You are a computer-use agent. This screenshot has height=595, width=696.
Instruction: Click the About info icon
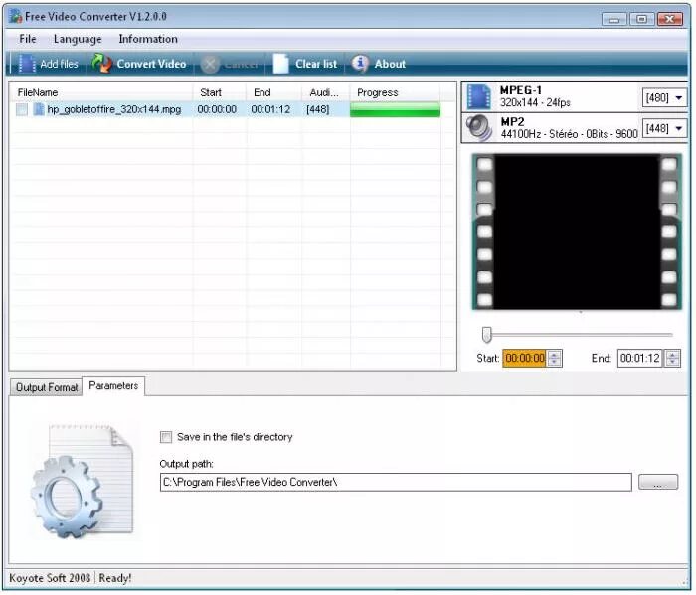point(360,64)
